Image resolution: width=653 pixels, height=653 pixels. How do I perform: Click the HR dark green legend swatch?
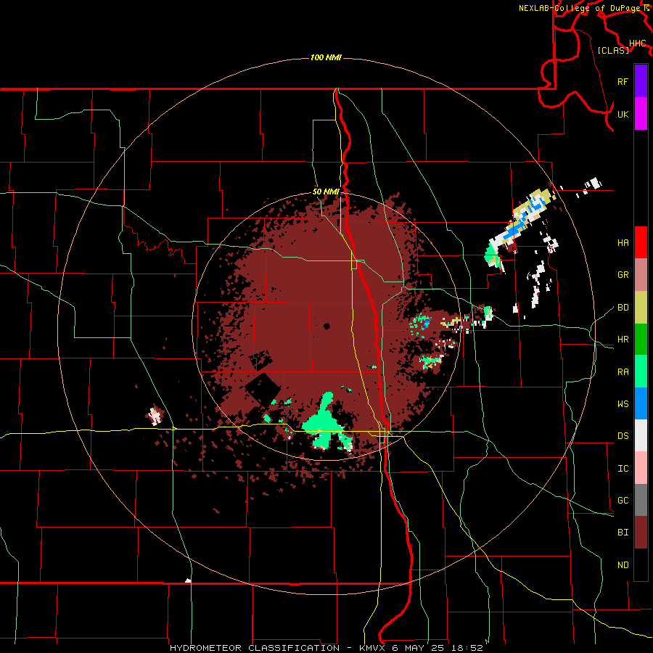pos(641,340)
